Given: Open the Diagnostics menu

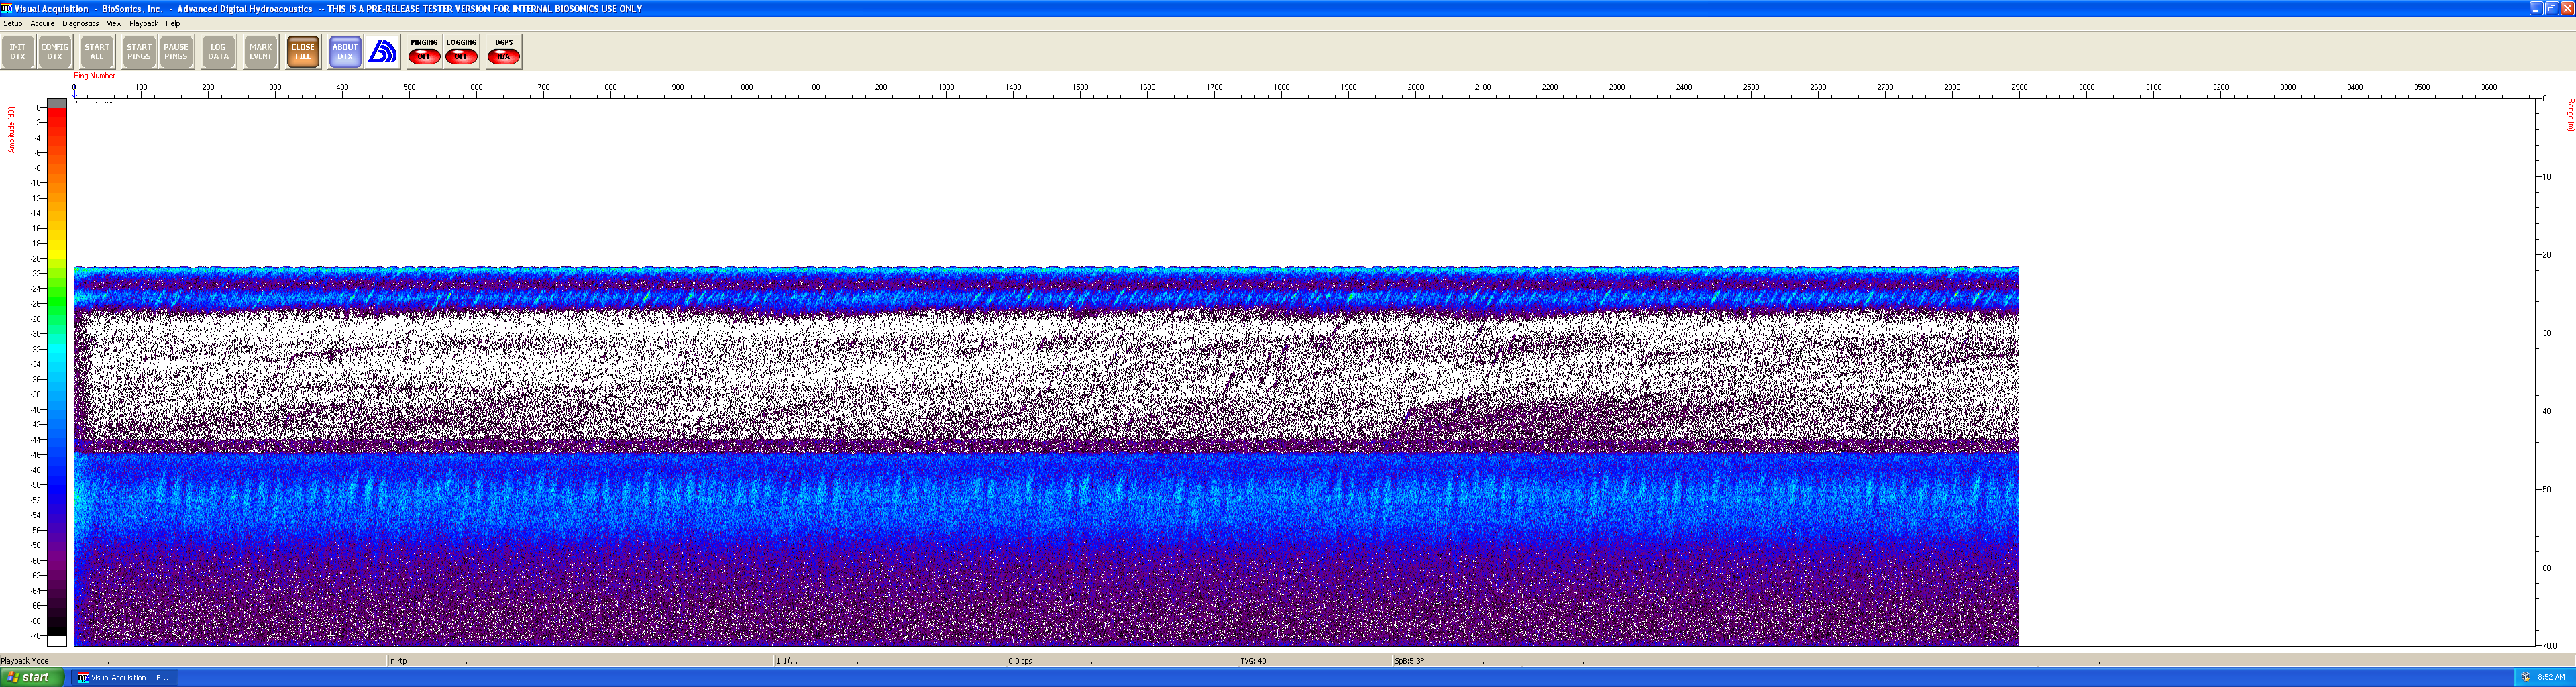Looking at the screenshot, I should pos(80,23).
